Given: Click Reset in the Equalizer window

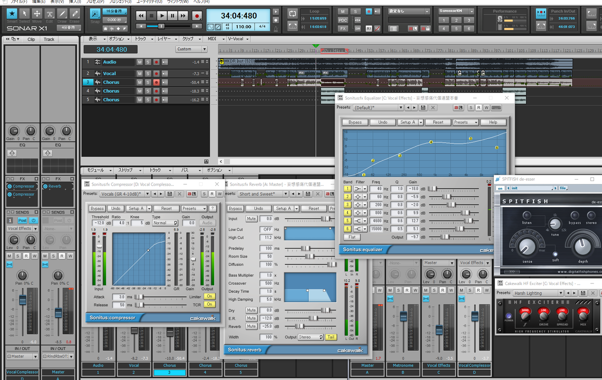Looking at the screenshot, I should 438,122.
